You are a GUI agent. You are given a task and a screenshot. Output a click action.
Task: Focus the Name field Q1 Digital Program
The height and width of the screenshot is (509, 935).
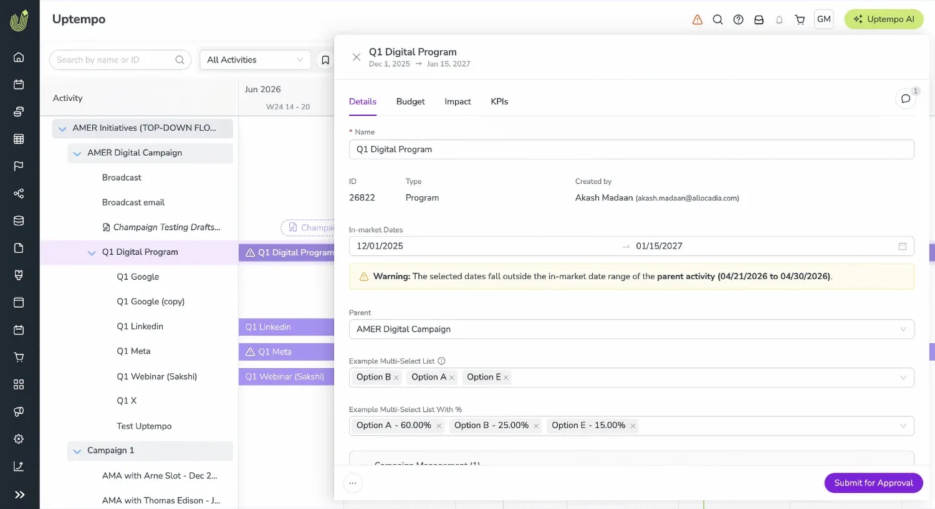click(x=631, y=150)
